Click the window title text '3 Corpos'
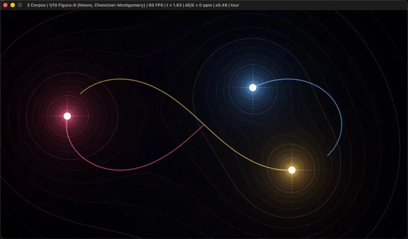408x239 pixels. 36,5
